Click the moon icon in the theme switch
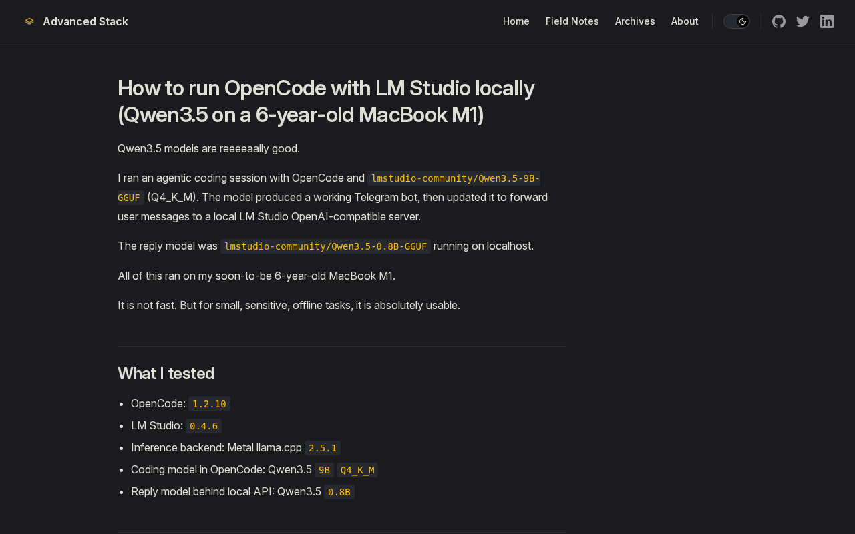Image resolution: width=855 pixels, height=534 pixels. 743,21
